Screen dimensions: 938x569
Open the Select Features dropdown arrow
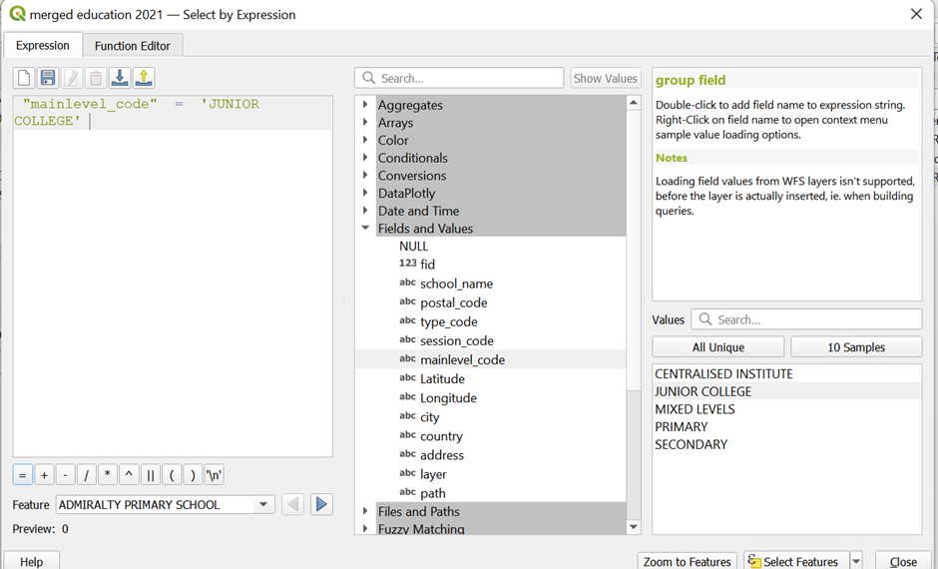click(x=856, y=561)
